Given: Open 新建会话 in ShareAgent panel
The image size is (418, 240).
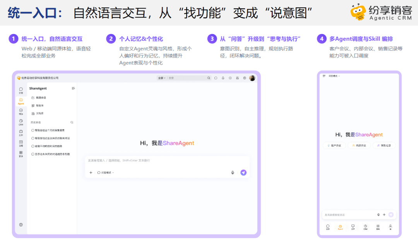Looking at the screenshot, I should coord(39,98).
